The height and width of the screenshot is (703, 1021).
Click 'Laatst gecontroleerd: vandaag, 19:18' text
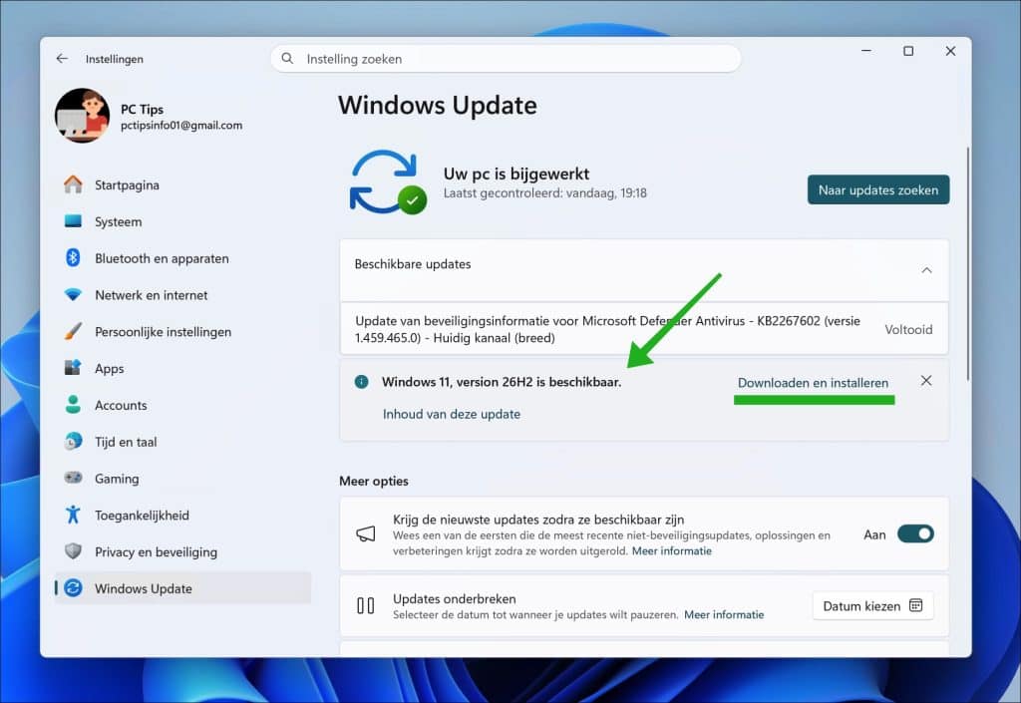click(x=545, y=192)
